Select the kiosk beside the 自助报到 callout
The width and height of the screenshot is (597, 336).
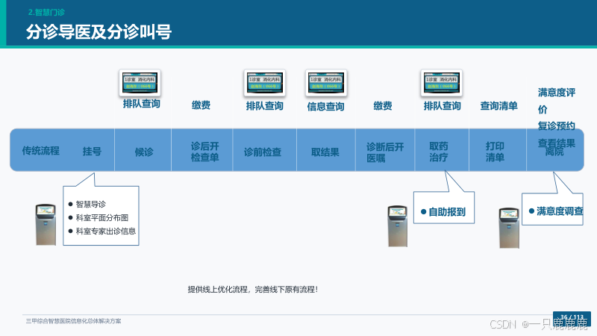tap(398, 226)
